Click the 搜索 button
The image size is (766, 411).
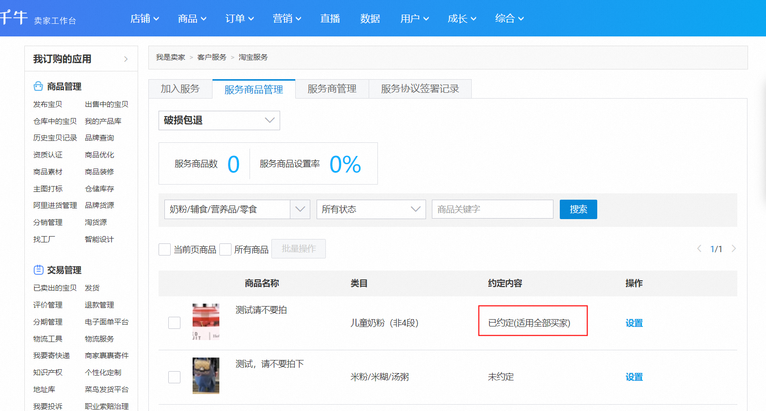578,209
